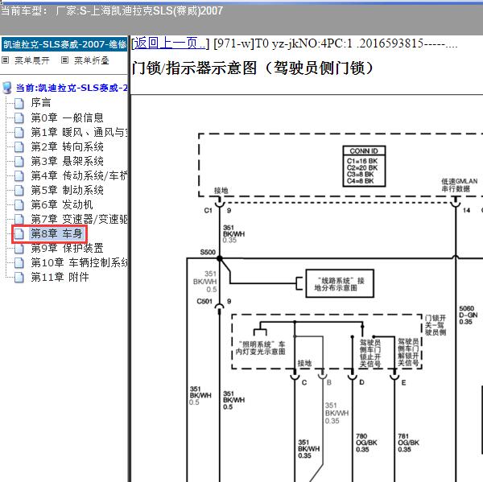The width and height of the screenshot is (483, 482).
Task: Click the S500 splice label
Action: (x=208, y=252)
